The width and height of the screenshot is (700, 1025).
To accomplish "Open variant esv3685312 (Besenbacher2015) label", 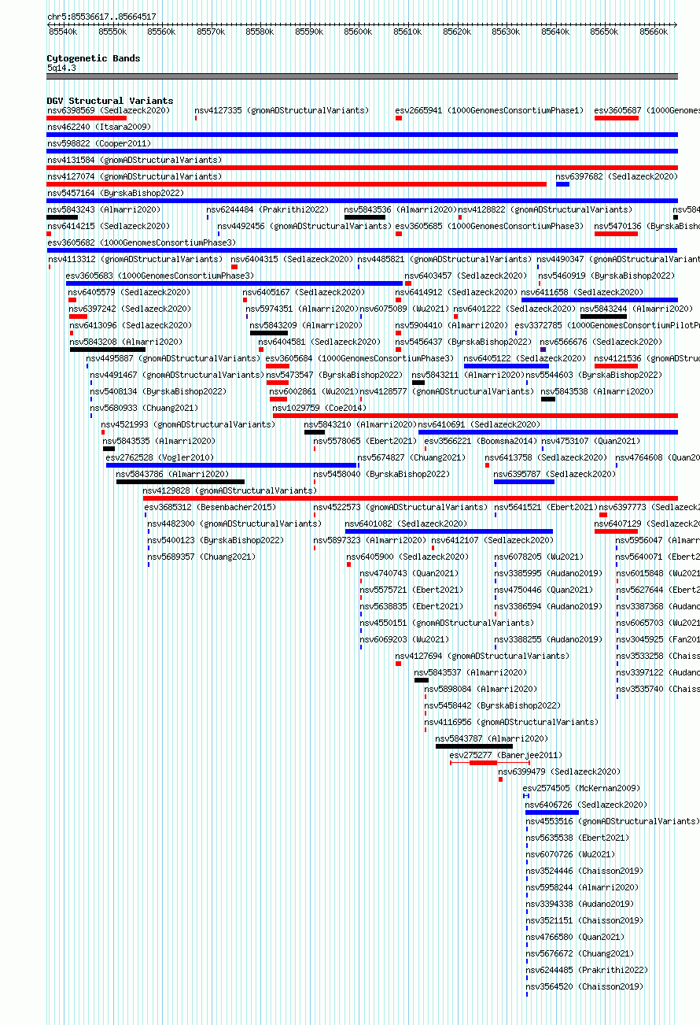I will point(211,508).
